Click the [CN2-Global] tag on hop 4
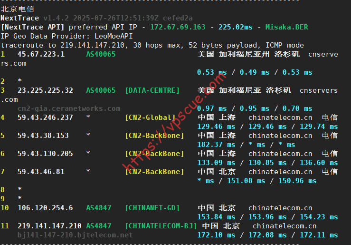Screen dimensions: 351x245 (150, 118)
